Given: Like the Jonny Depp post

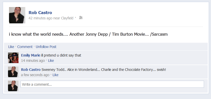Looking at the screenshot, I should [11, 47].
